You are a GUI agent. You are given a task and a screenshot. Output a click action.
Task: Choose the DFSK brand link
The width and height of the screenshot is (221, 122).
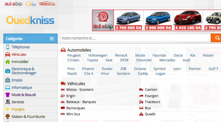click(x=124, y=60)
